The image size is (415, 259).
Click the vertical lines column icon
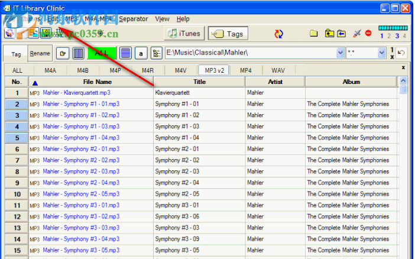pyautogui.click(x=79, y=54)
